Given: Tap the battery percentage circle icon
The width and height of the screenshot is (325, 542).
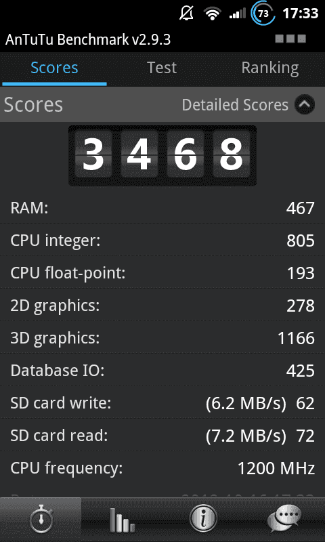Looking at the screenshot, I should click(x=263, y=14).
